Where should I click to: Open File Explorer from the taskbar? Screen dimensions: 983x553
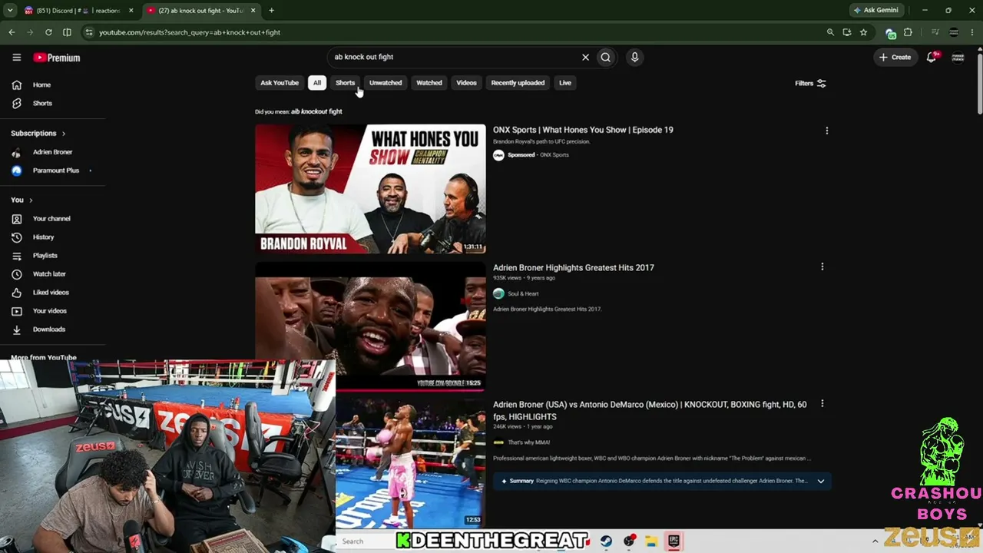pyautogui.click(x=651, y=541)
